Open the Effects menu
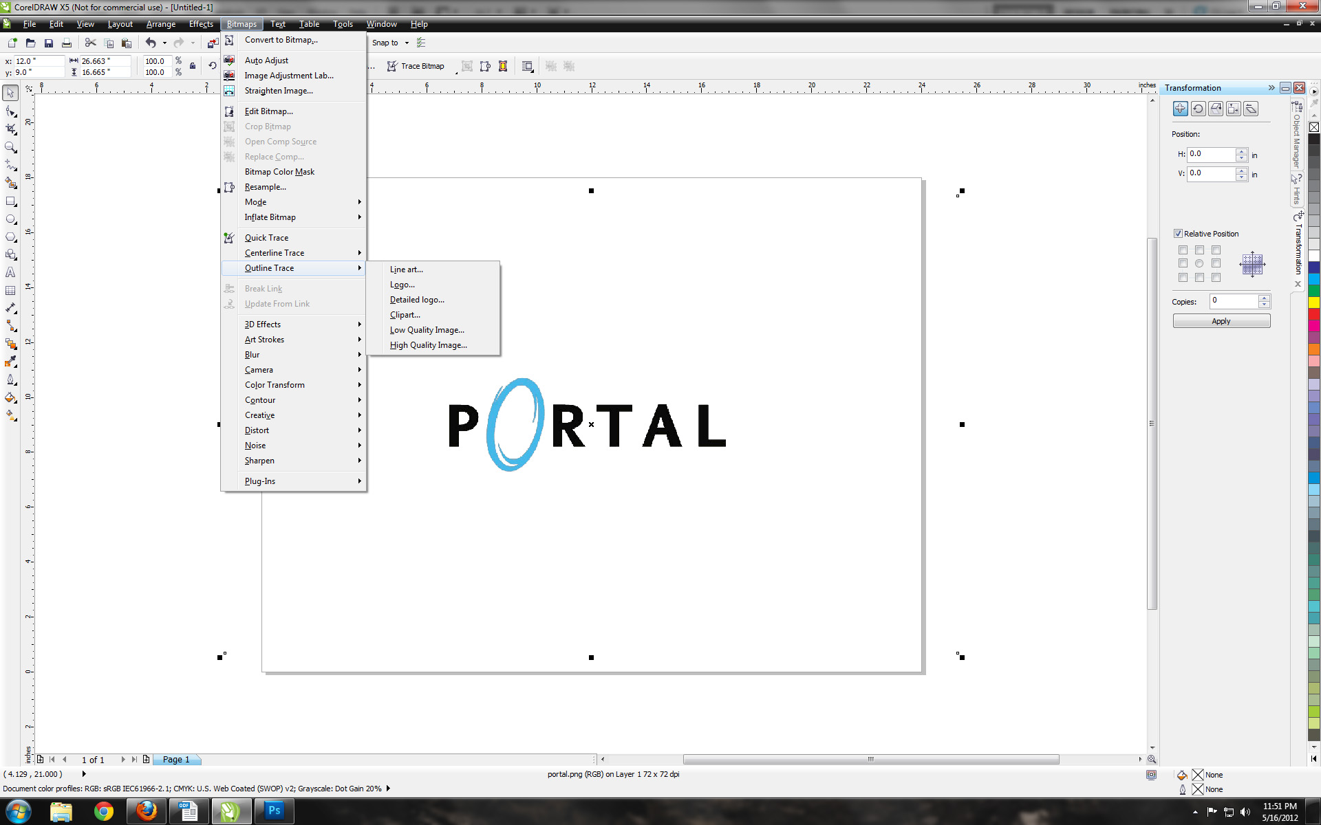This screenshot has height=825, width=1321. [201, 24]
